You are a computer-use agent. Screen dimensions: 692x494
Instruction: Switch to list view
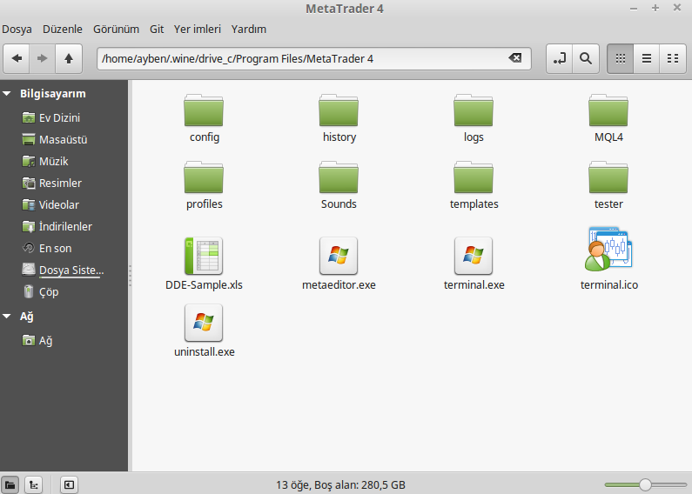(647, 58)
